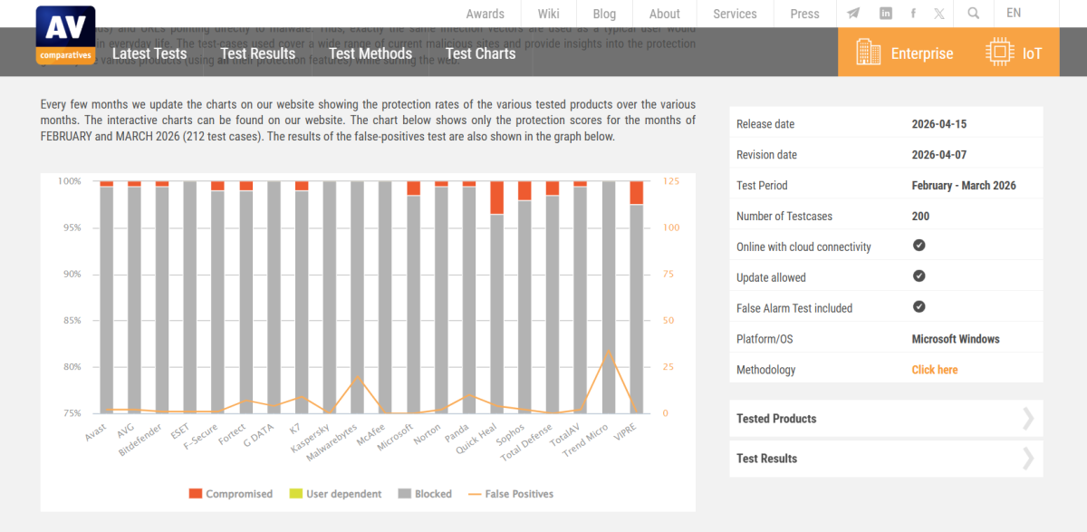
Task: Expand the Test Results side panel
Action: pyautogui.click(x=885, y=459)
